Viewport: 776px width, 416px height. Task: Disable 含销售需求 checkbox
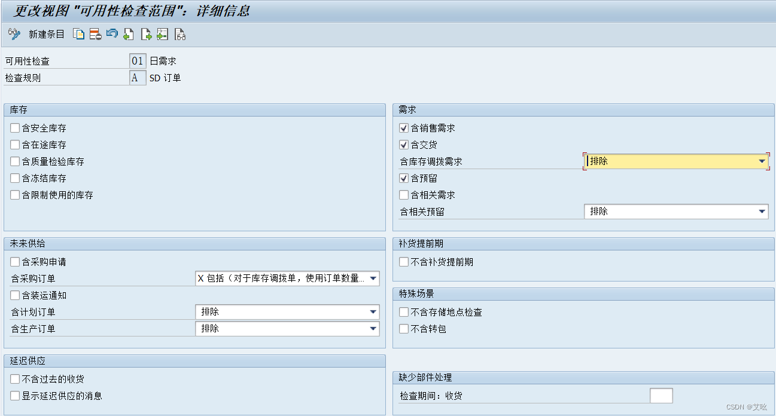coord(404,127)
